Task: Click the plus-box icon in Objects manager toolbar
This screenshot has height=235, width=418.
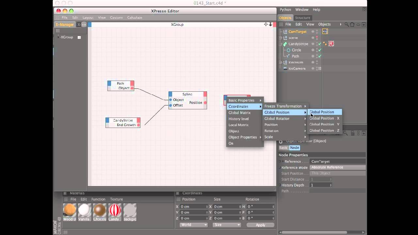Action: [x=363, y=24]
